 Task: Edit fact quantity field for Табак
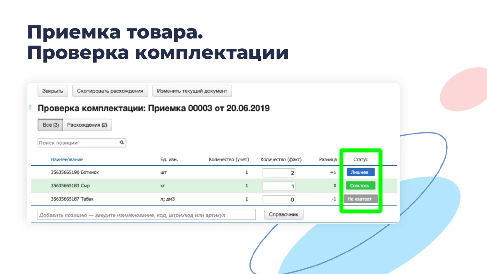click(279, 200)
